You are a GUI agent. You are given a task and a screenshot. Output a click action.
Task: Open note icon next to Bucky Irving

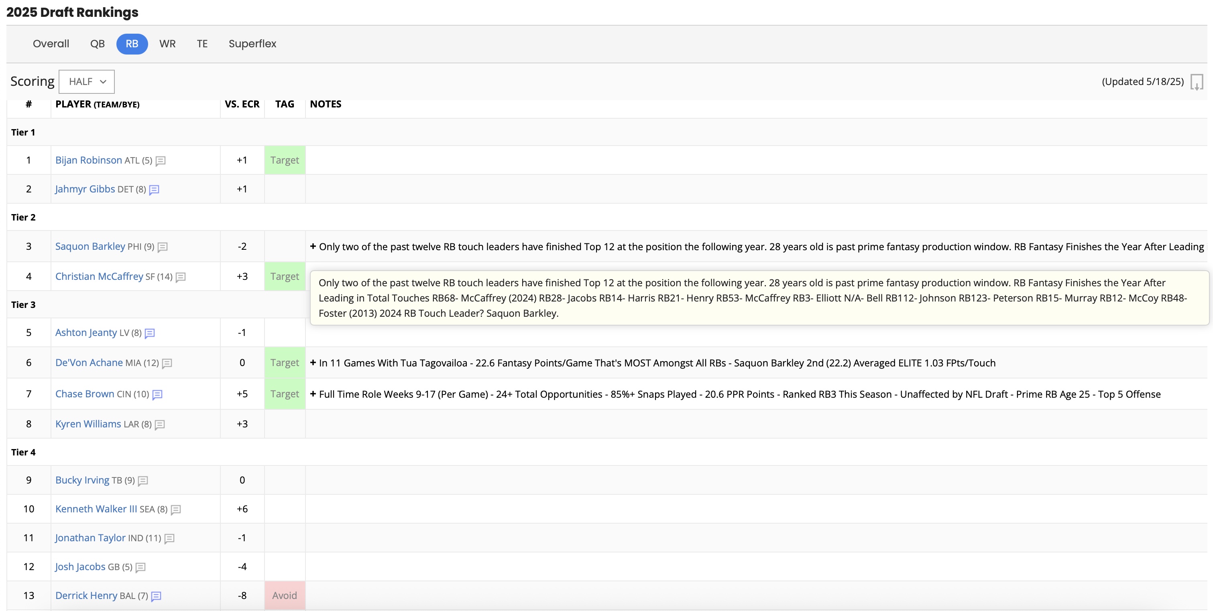point(142,481)
